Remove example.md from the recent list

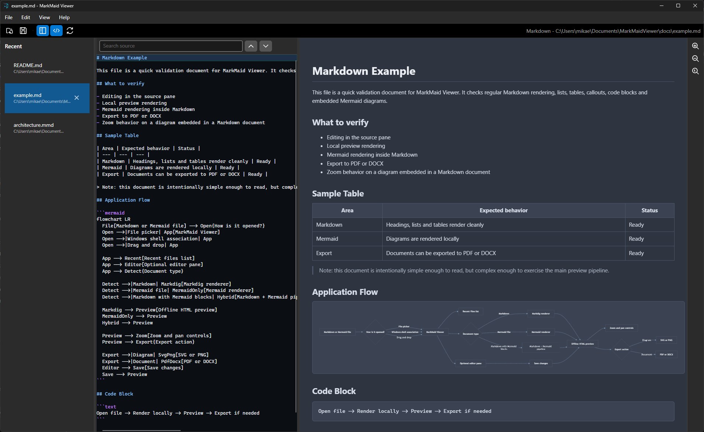(x=77, y=98)
